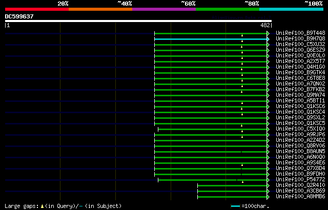The height and width of the screenshot is (210, 328).
Task: Select the UniRef100_A8HMB6 label
Action: pos(300,197)
